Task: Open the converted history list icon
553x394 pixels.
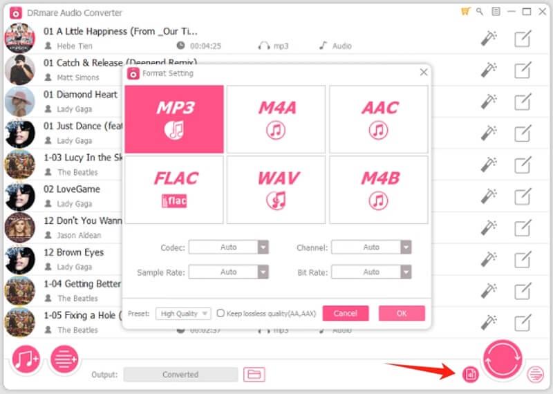Action: coord(535,374)
